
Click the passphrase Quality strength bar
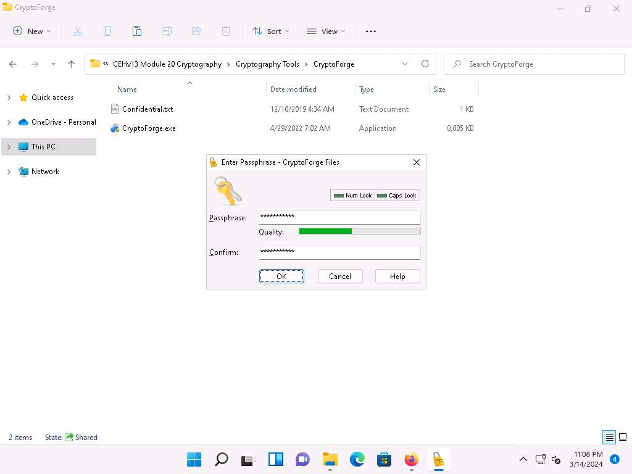[359, 231]
